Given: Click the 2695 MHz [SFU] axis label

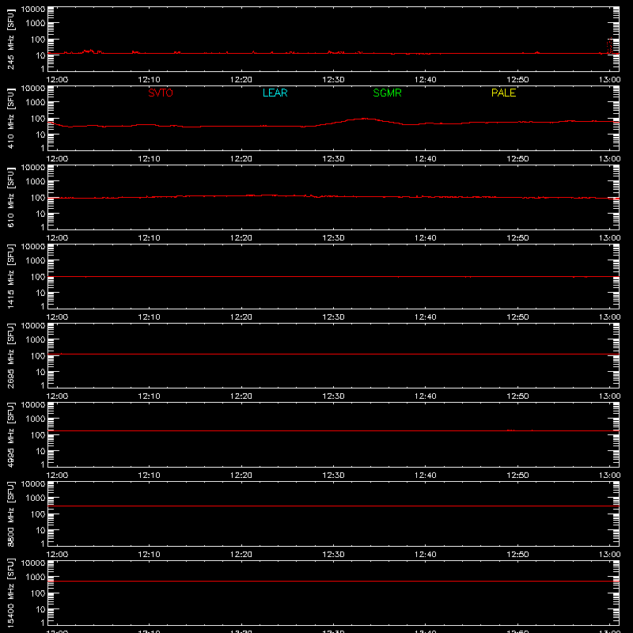Looking at the screenshot, I should [10, 355].
